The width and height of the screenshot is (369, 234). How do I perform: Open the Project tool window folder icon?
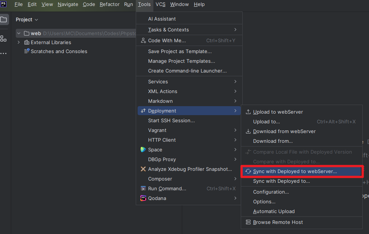tap(3, 19)
